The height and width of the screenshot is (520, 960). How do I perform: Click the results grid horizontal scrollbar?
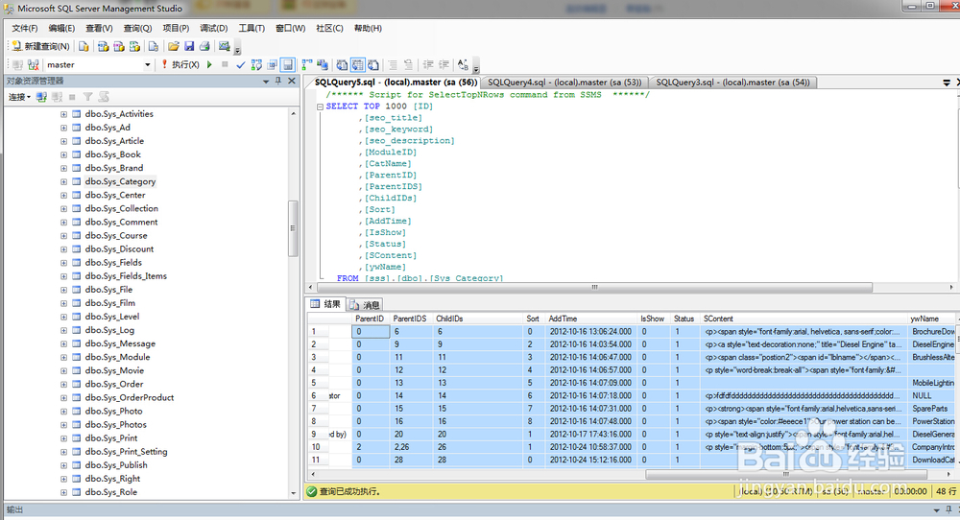tap(787, 474)
